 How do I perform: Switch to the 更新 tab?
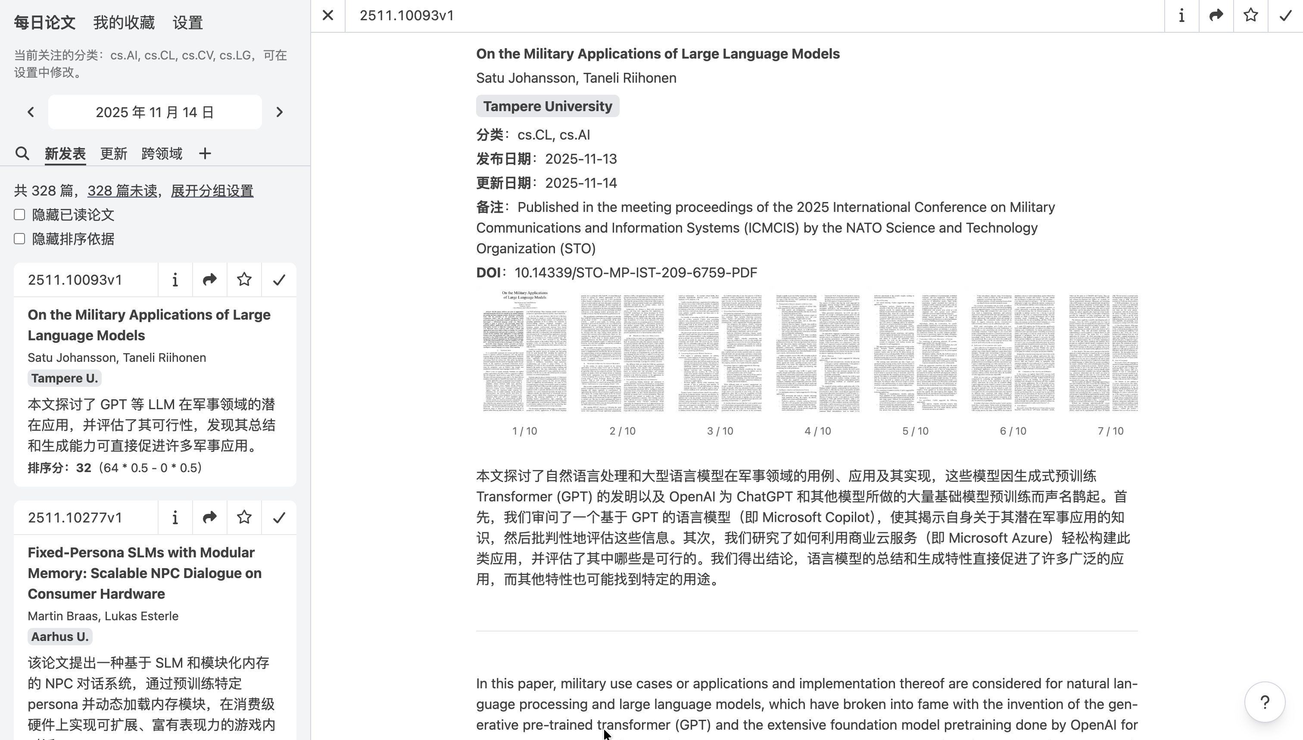pyautogui.click(x=113, y=153)
